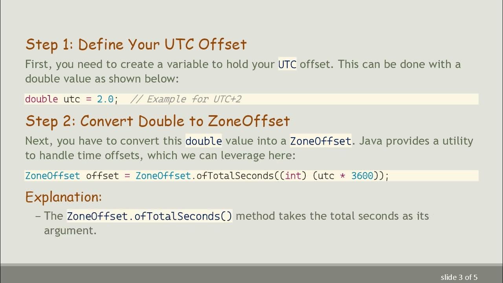Select the '// Example for UTC+2' comment
503x283 pixels.
coord(185,99)
